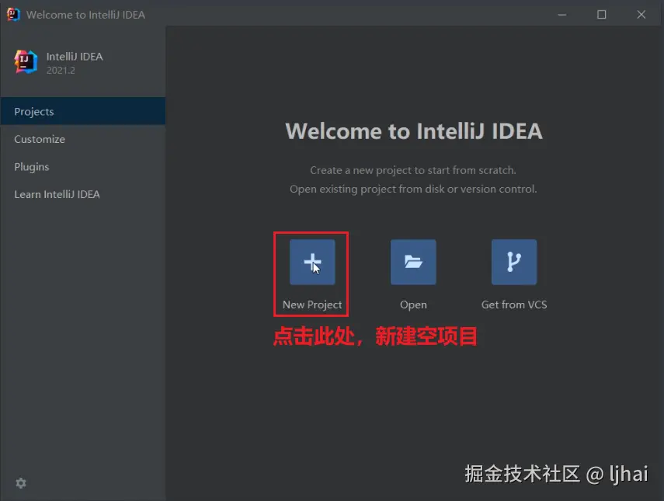Click the New Project plus icon
This screenshot has height=501, width=664.
tap(312, 262)
